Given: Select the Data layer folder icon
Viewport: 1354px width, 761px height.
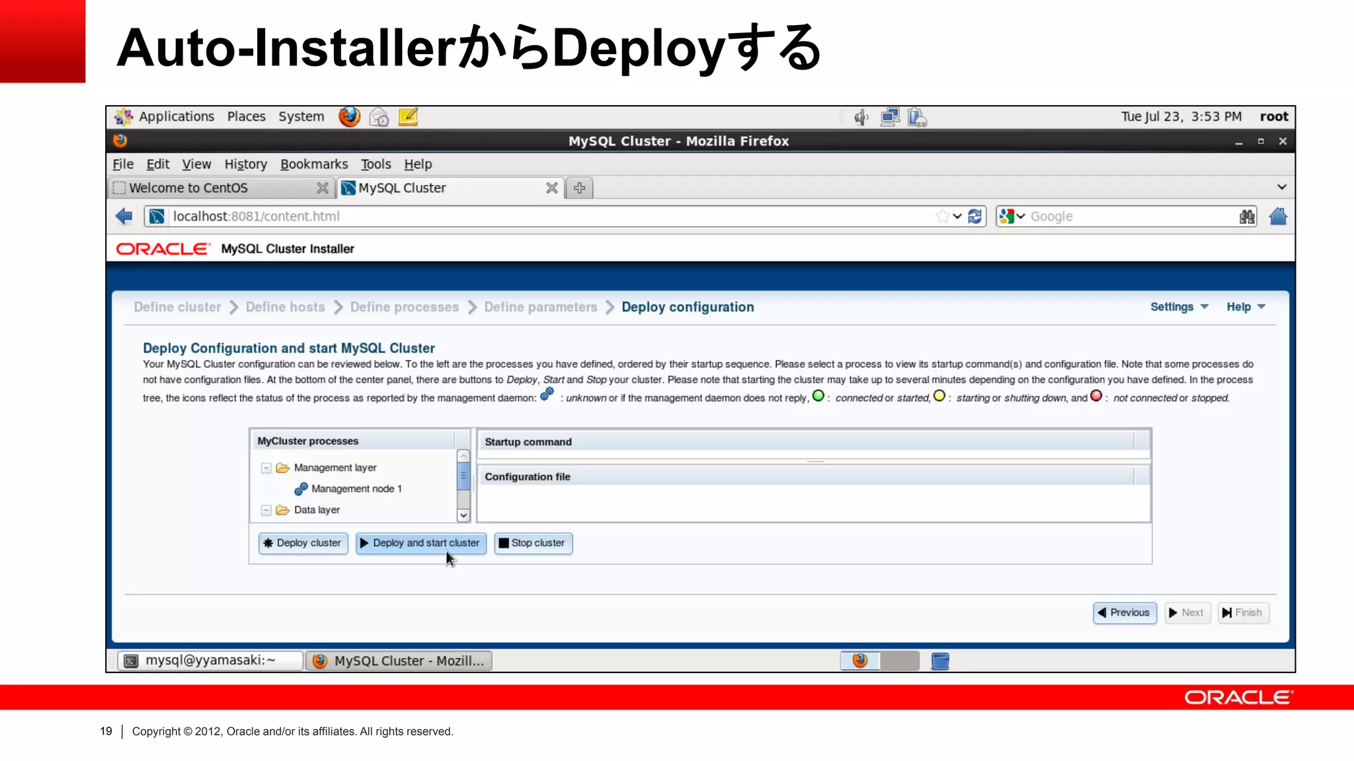Looking at the screenshot, I should point(283,510).
